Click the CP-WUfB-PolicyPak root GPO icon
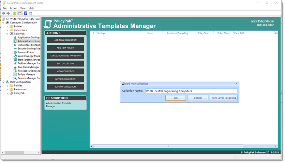This screenshot has width=285, height=163. click(4, 19)
